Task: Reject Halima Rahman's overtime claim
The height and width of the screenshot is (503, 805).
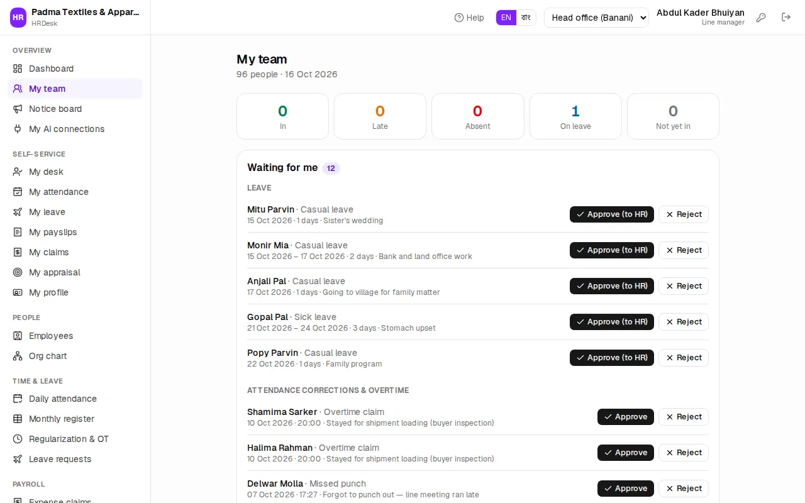Action: click(684, 453)
